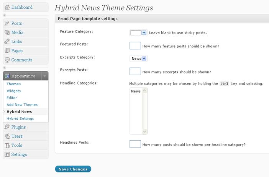Click the Headline Categories scroll down arrow
Viewport: 269px width, 177px height.
(144, 132)
